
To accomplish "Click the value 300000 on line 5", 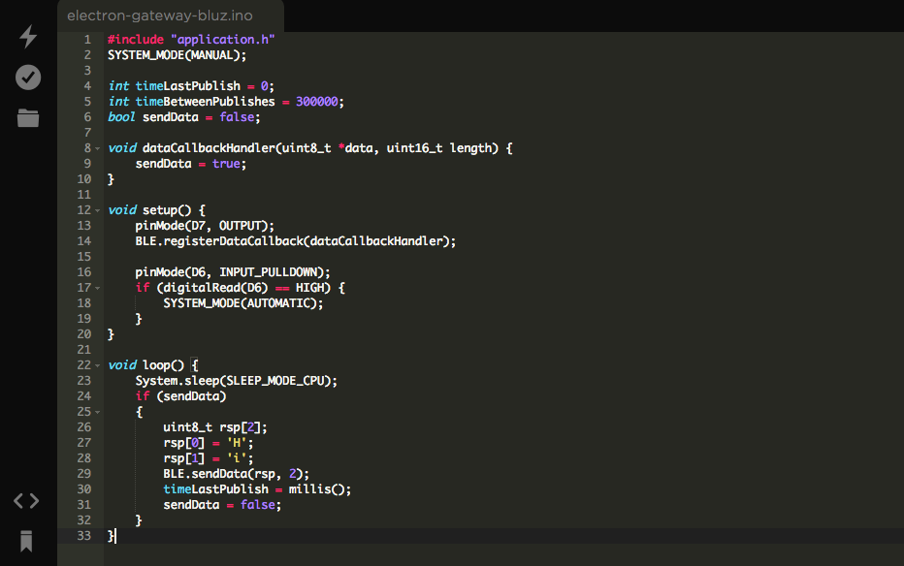I will click(x=316, y=102).
